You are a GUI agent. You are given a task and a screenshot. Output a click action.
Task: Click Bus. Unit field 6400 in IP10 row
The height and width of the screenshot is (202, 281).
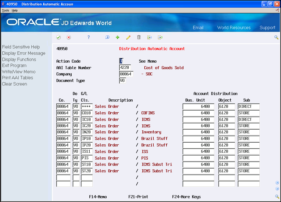198,139
